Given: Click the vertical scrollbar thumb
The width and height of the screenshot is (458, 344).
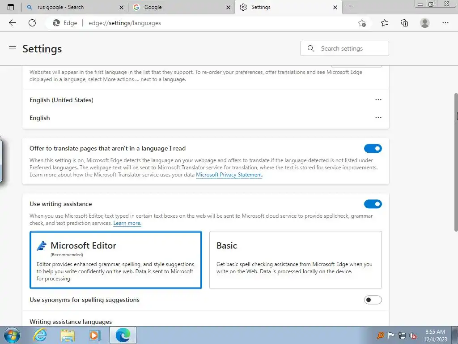Looking at the screenshot, I should (456, 162).
